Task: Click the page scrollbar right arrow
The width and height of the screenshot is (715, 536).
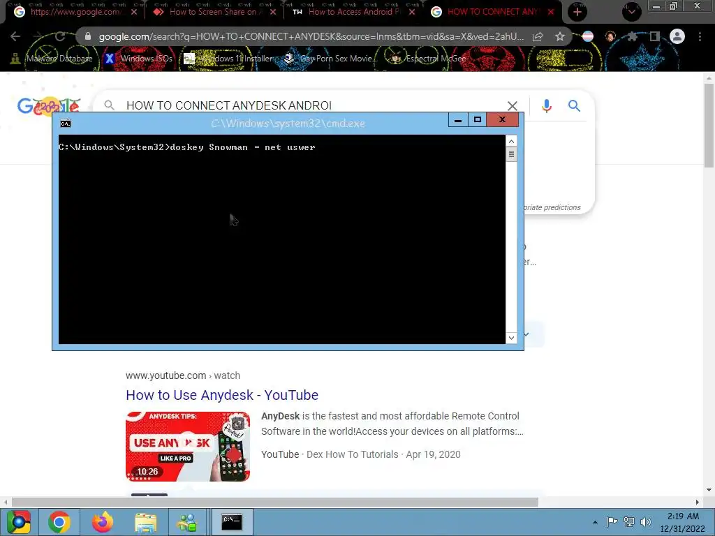Action: [698, 502]
